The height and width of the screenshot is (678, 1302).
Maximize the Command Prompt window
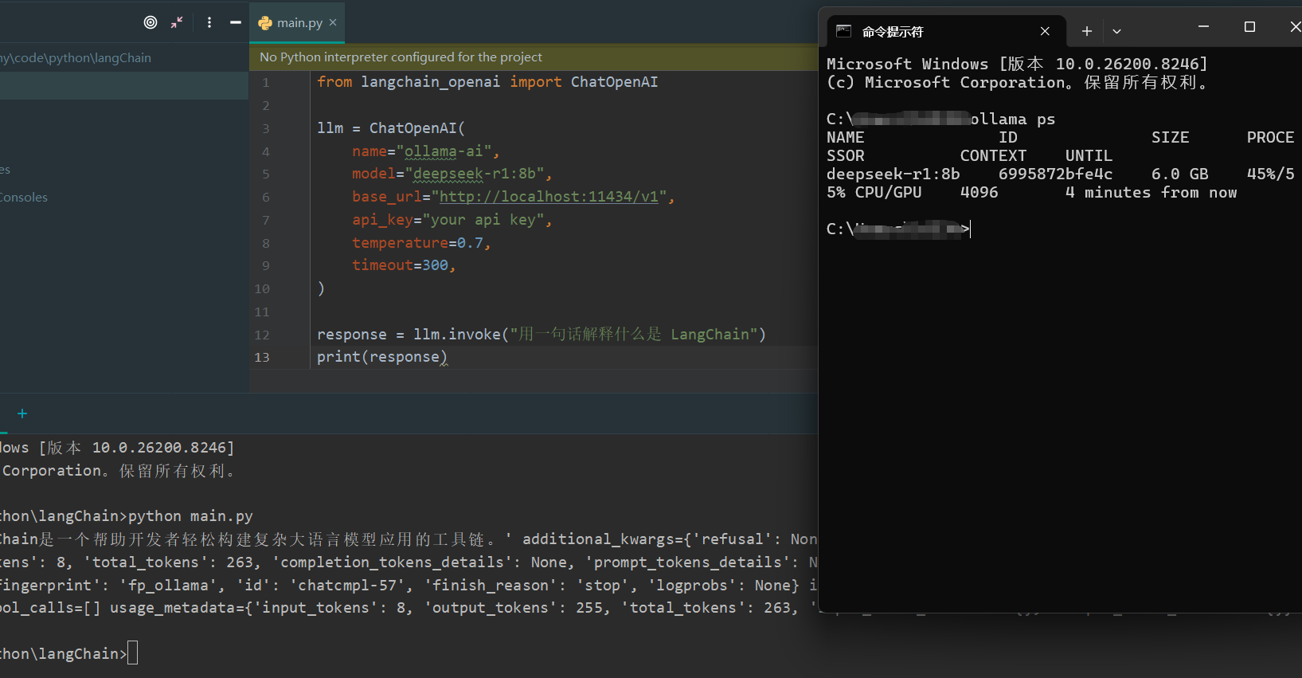tap(1250, 27)
